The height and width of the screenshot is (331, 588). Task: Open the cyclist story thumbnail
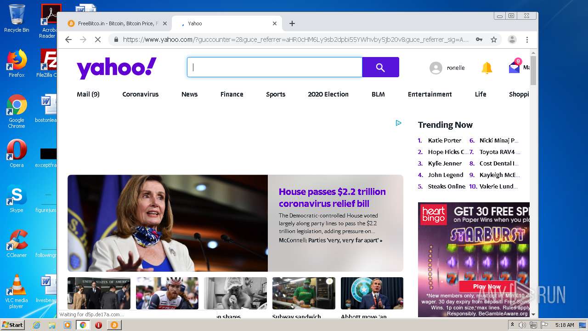click(167, 293)
